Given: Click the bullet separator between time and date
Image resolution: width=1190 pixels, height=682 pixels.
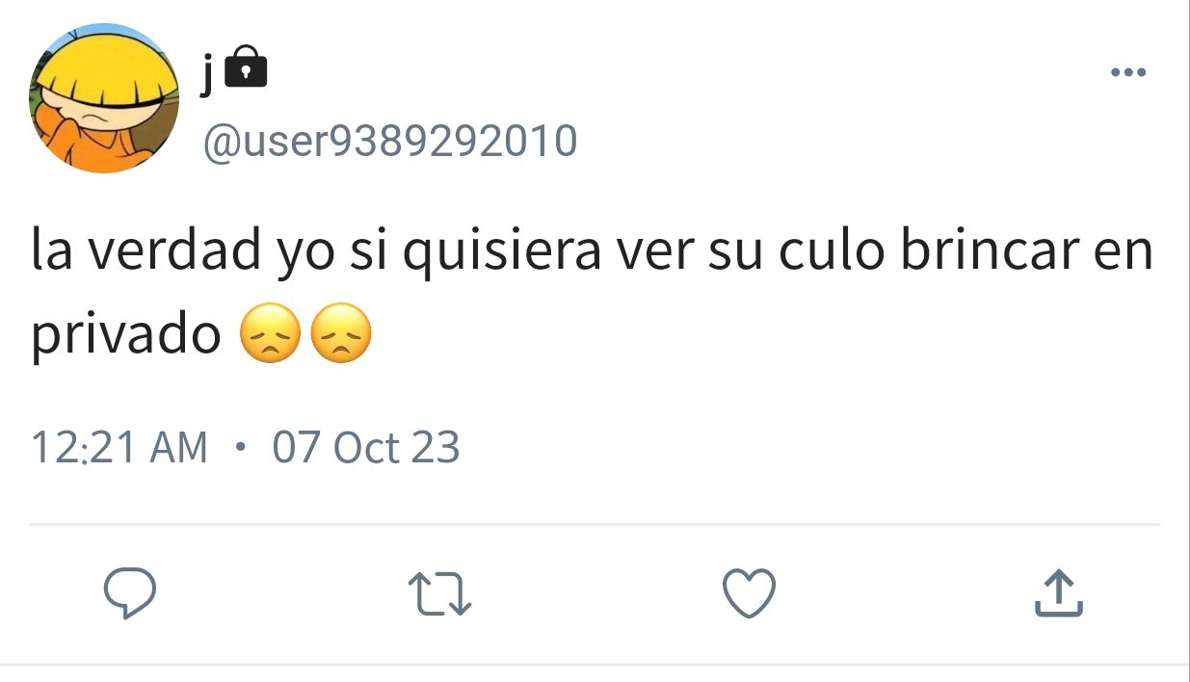Looking at the screenshot, I should pyautogui.click(x=241, y=448).
